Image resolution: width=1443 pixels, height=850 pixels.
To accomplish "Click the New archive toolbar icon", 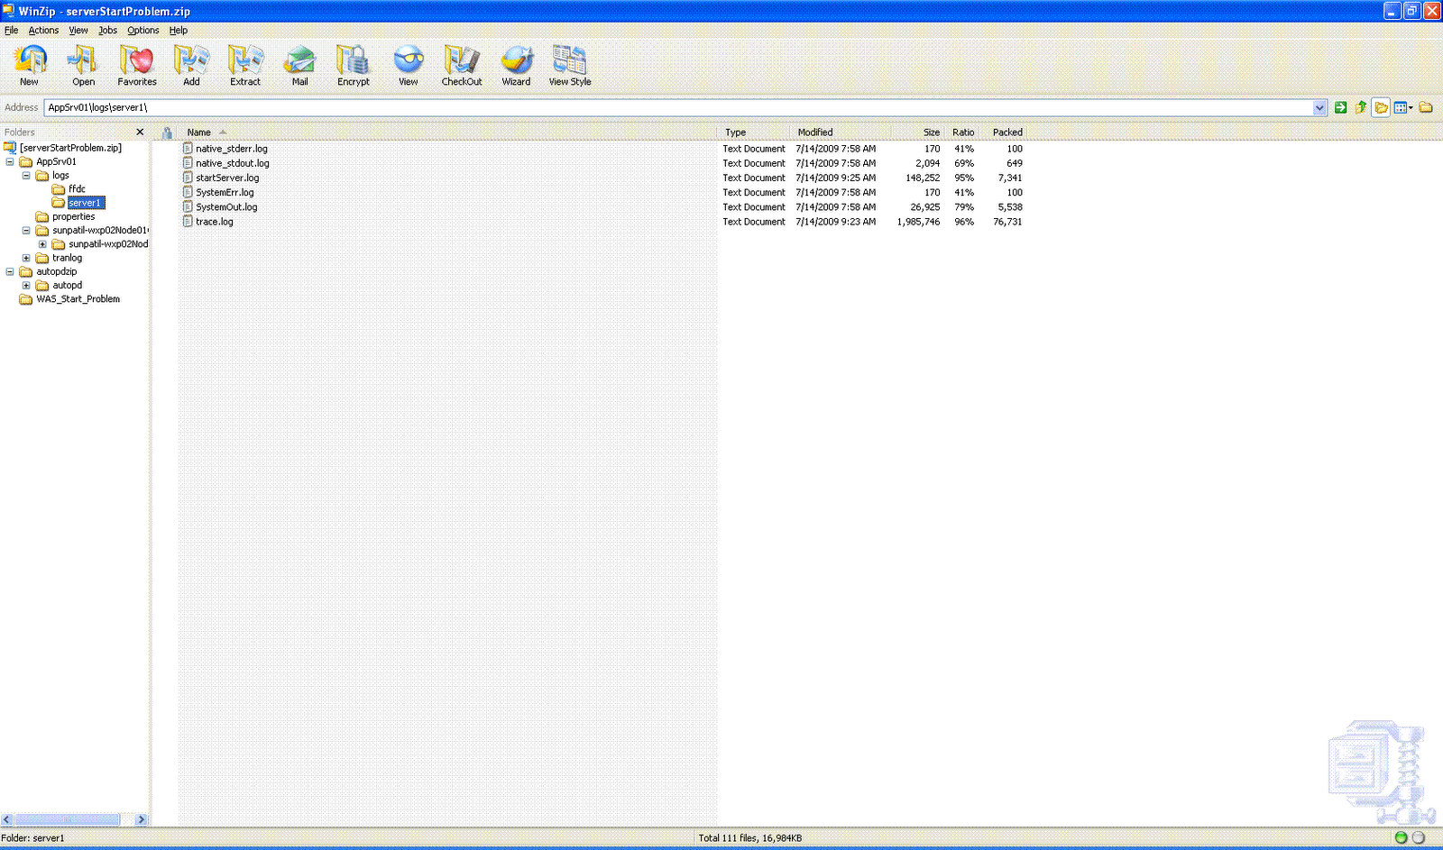I will click(30, 59).
